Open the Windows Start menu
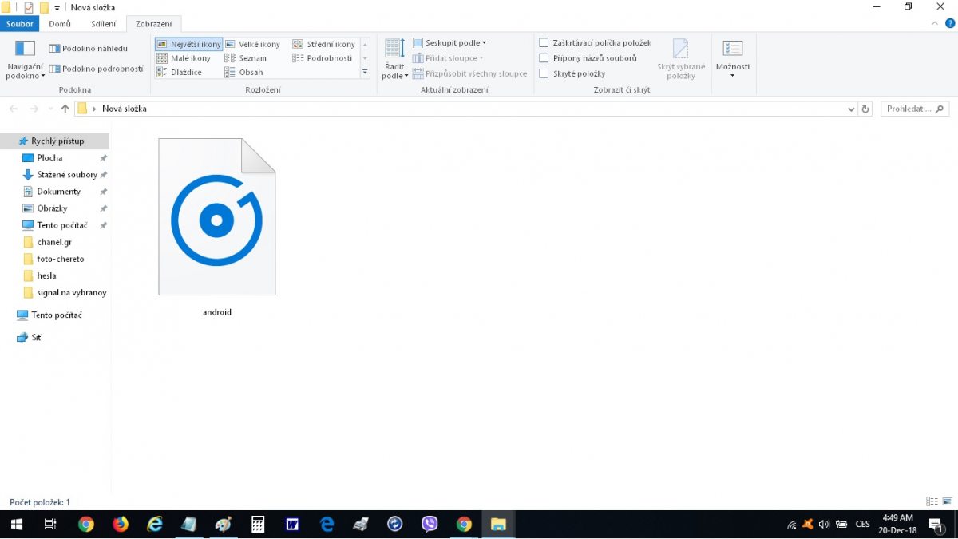Viewport: 958px width, 539px height. click(x=16, y=525)
